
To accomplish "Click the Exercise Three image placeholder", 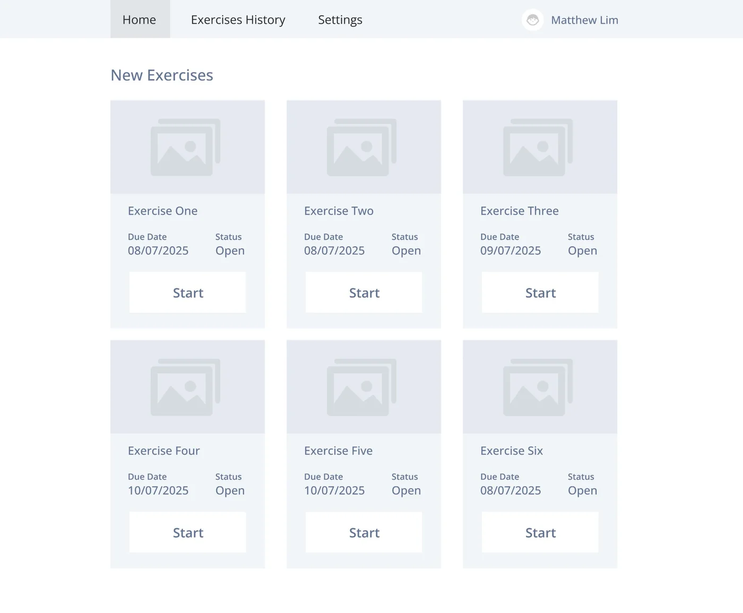I will [x=540, y=147].
